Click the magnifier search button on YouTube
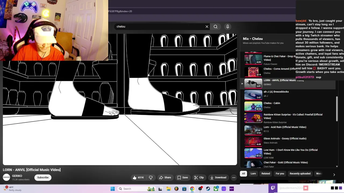 point(216,27)
